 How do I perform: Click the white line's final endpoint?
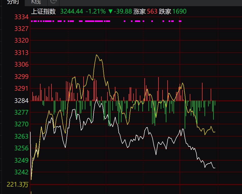215,168
